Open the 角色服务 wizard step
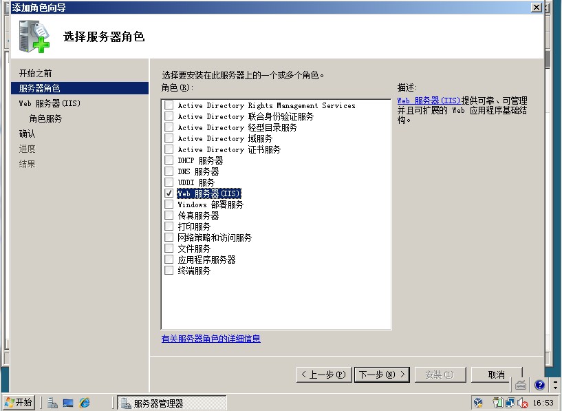 [x=45, y=118]
